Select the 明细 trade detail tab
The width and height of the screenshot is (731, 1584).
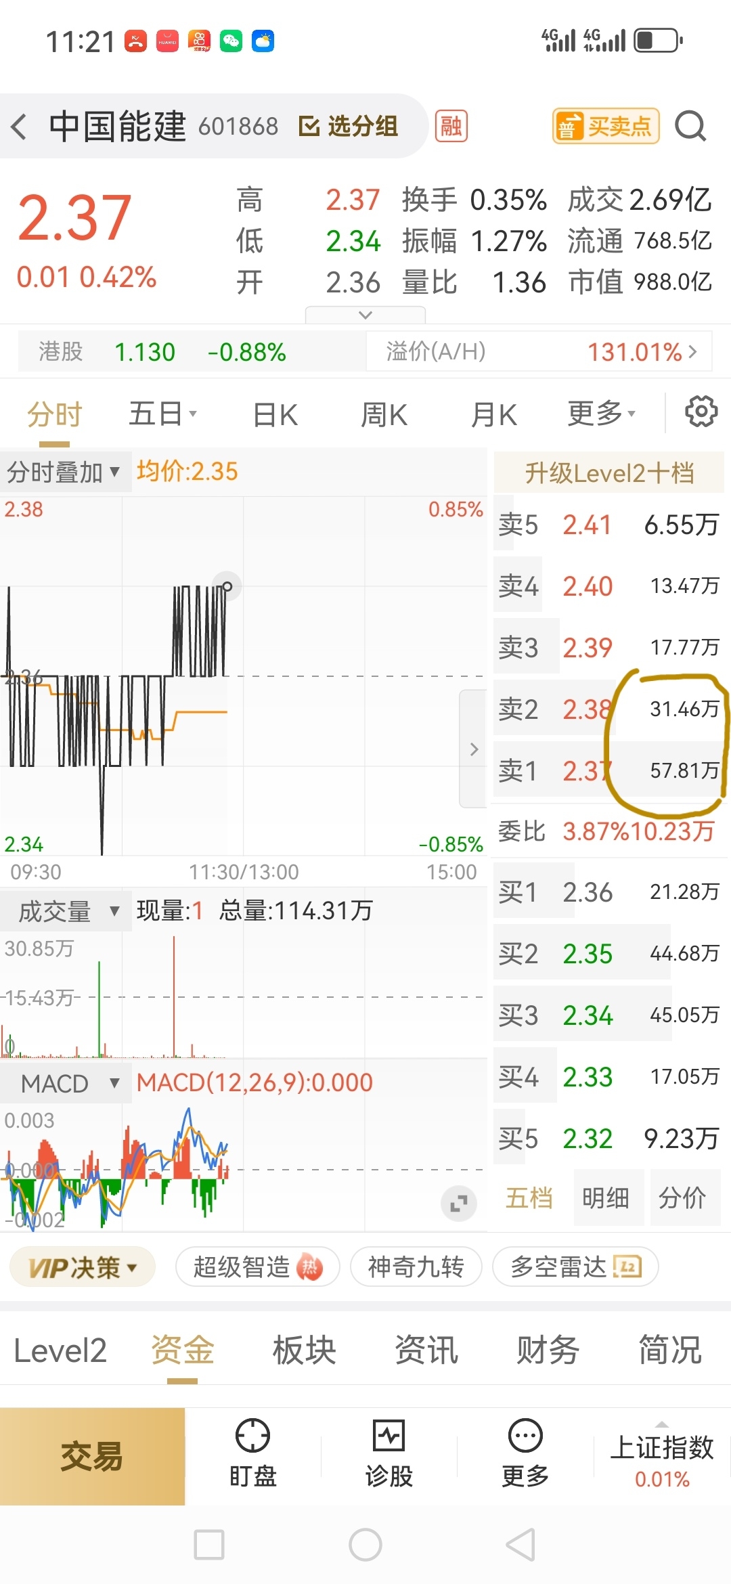(606, 1197)
